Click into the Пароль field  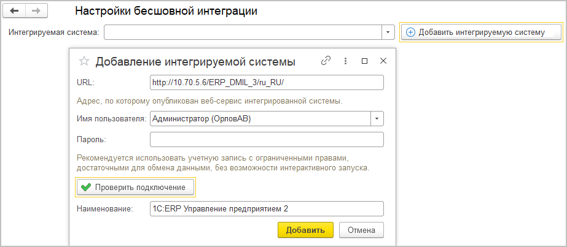[267, 140]
